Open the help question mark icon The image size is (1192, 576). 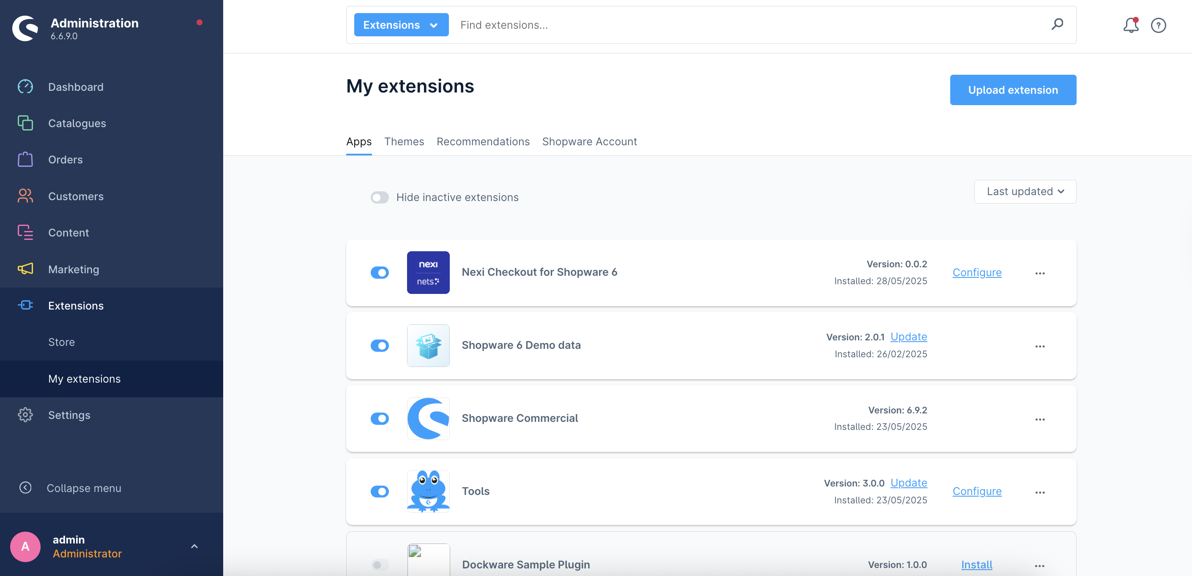[1158, 25]
